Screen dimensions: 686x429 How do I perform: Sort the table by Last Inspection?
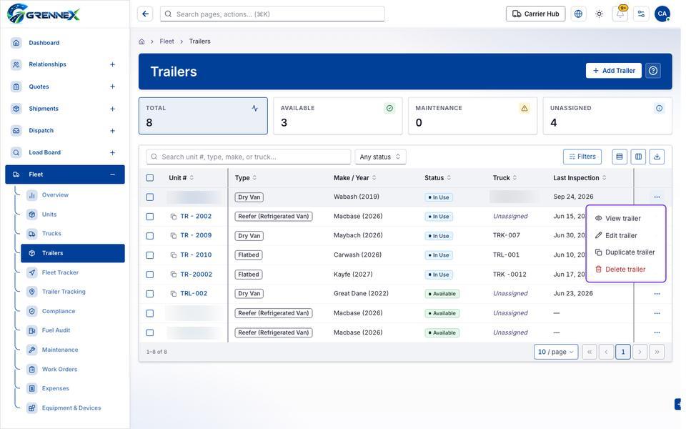click(580, 178)
